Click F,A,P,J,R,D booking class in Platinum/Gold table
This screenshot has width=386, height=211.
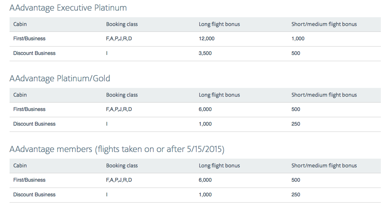(x=119, y=109)
